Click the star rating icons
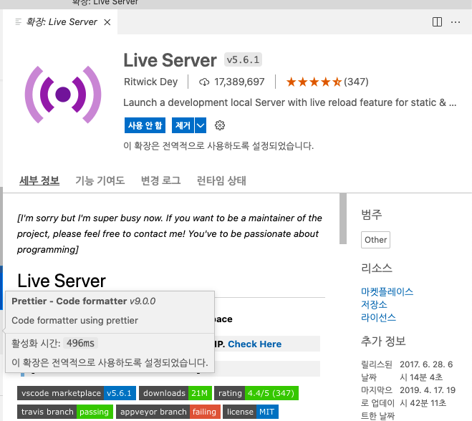Screen dimensions: 472x421 click(x=314, y=82)
